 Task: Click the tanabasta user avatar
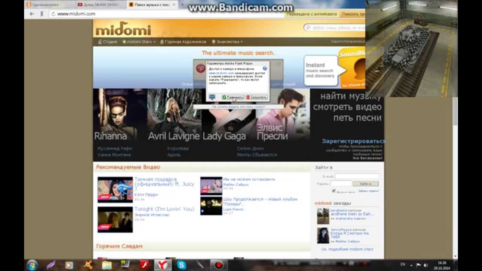[323, 216]
